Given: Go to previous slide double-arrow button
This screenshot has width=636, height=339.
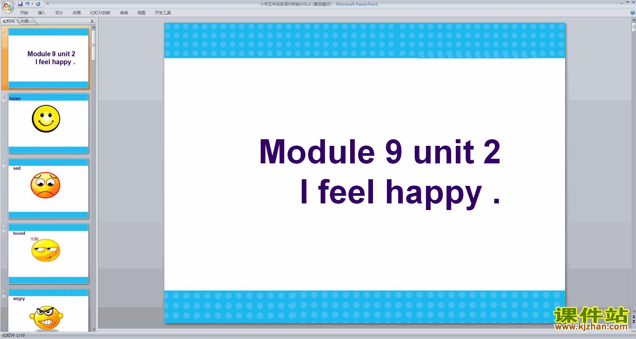Looking at the screenshot, I should [634, 317].
